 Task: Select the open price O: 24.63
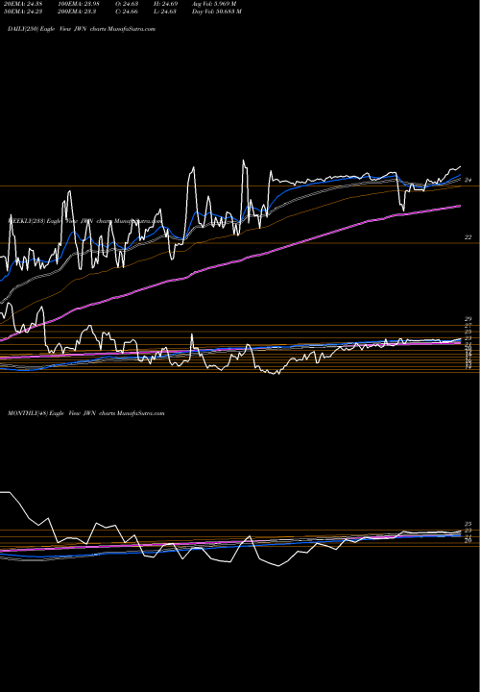[127, 4]
